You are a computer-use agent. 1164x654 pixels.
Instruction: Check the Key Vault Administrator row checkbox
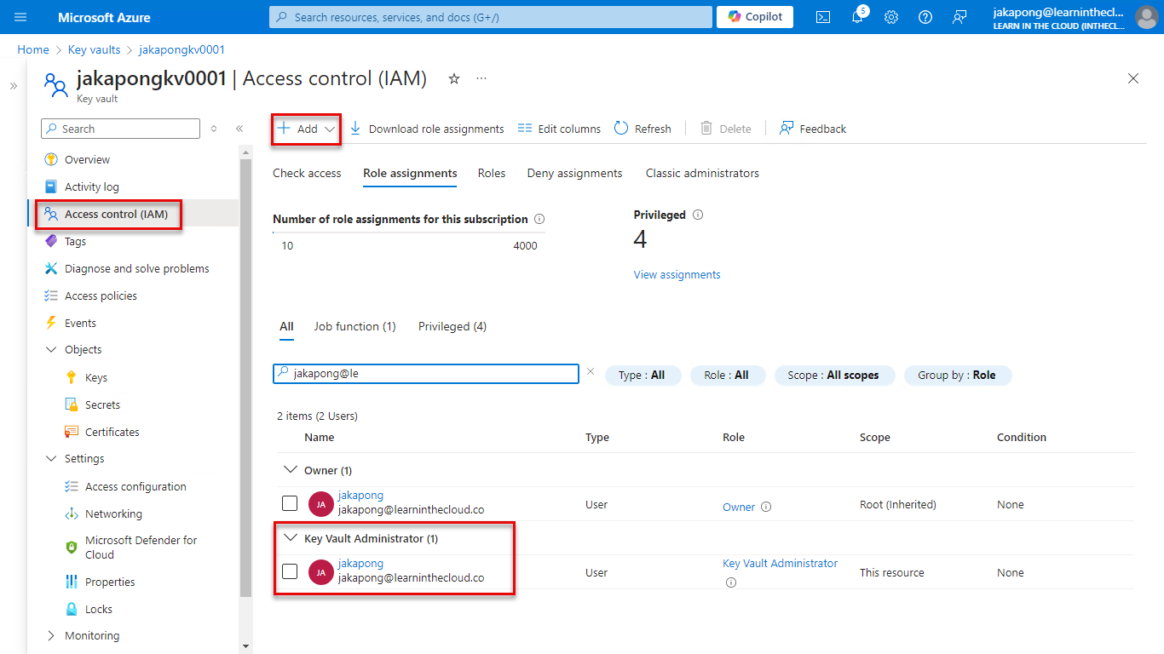pyautogui.click(x=290, y=571)
